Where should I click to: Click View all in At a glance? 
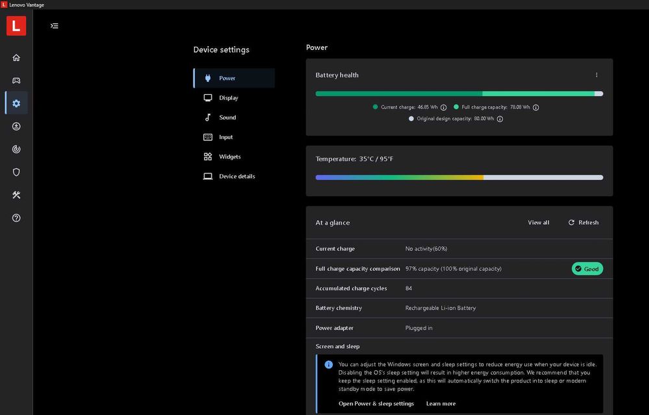pyautogui.click(x=539, y=222)
